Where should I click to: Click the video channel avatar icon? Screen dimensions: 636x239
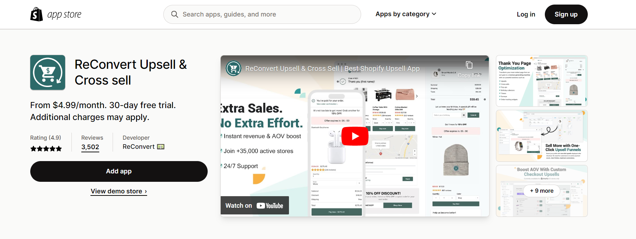[x=233, y=68]
